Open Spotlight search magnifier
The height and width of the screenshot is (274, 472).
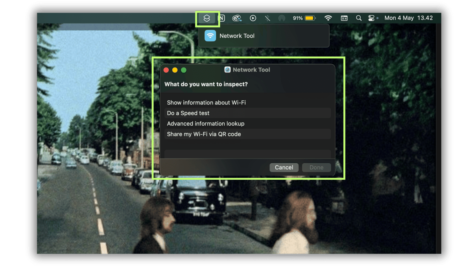(x=359, y=18)
